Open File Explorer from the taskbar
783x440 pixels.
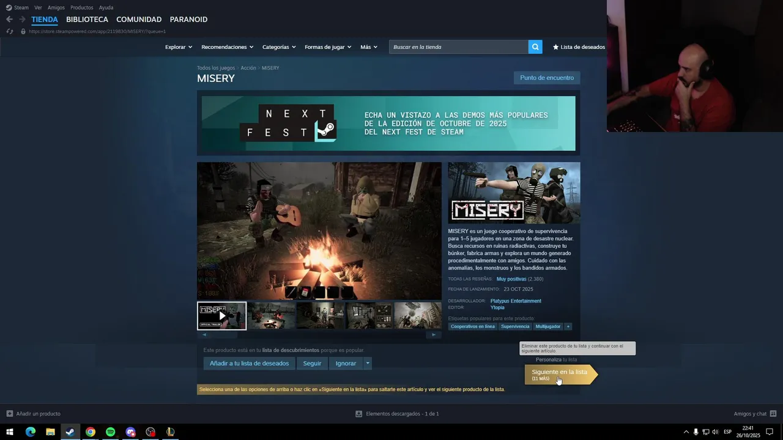pyautogui.click(x=50, y=432)
